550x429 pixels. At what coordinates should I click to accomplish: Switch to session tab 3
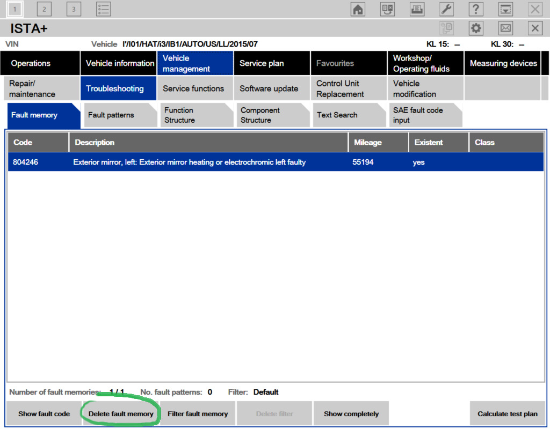point(74,9)
